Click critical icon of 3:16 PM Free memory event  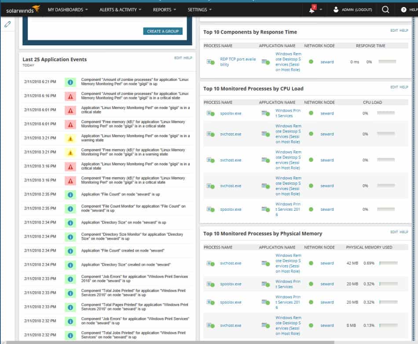click(70, 181)
